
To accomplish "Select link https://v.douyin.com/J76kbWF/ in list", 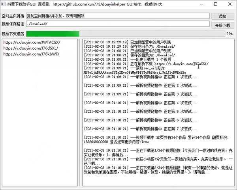I will point(31,54).
